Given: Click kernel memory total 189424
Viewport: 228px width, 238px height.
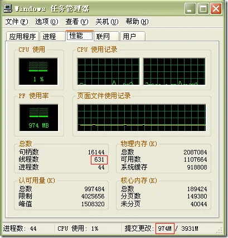Looking at the screenshot, I should click(197, 189).
